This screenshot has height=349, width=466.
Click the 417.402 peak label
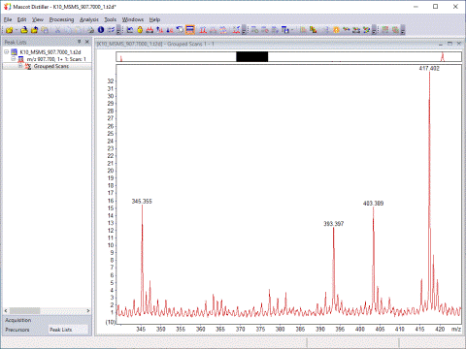point(429,68)
